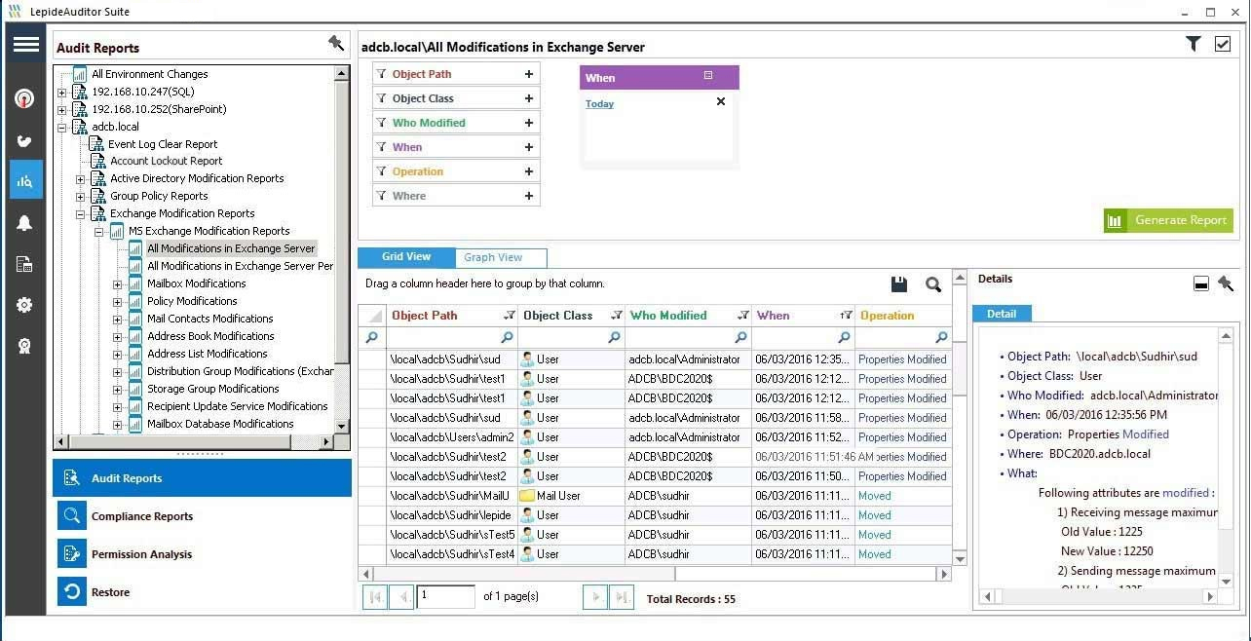Viewport: 1251px width, 641px height.
Task: Switch to the Graph View tab
Action: click(x=501, y=258)
